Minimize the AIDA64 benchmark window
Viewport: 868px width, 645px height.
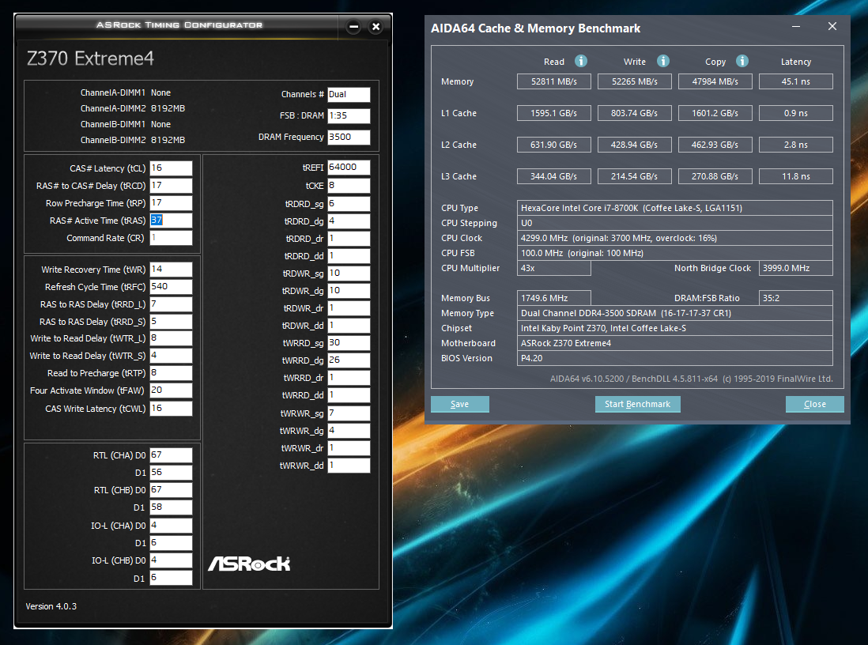pyautogui.click(x=796, y=27)
